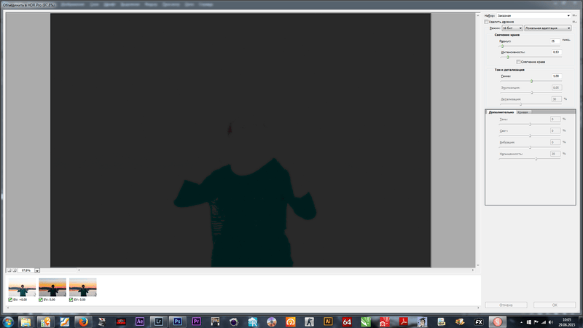The width and height of the screenshot is (583, 328).
Task: Uncheck the first source image EV checkbox
Action: (x=10, y=300)
